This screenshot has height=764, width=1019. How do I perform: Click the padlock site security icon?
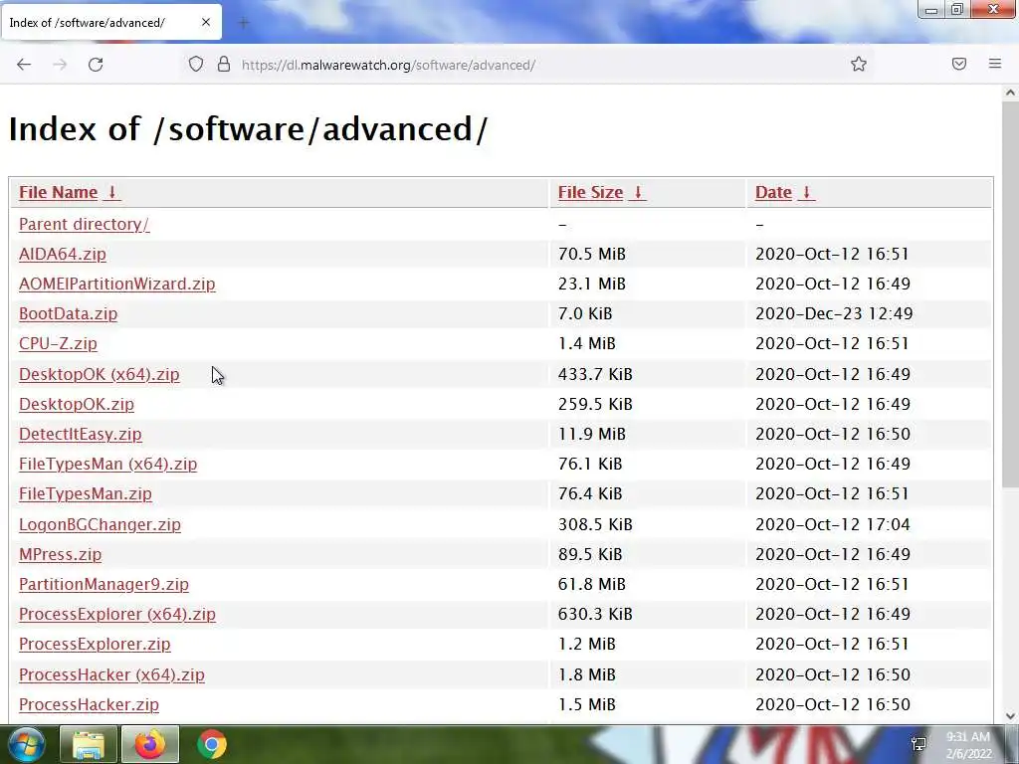point(224,65)
